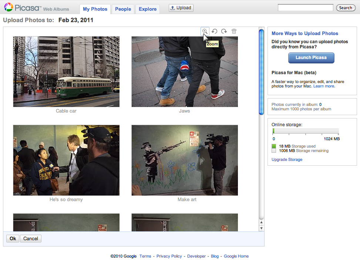Rotate photo counterclockwise with the left arrow icon

pos(214,31)
